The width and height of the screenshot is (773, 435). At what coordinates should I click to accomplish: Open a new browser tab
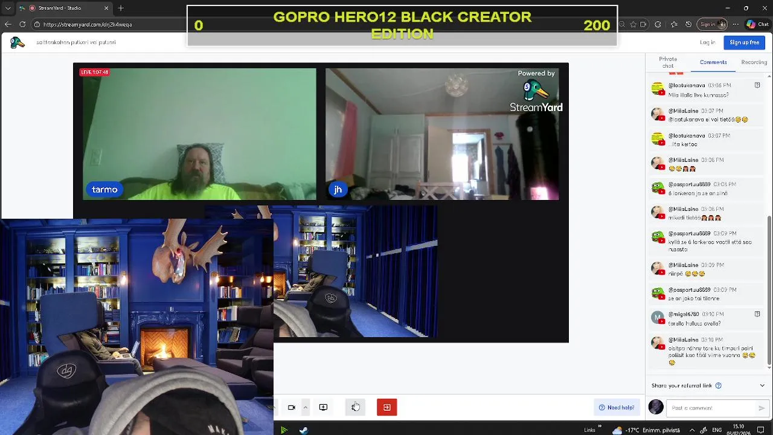[121, 8]
